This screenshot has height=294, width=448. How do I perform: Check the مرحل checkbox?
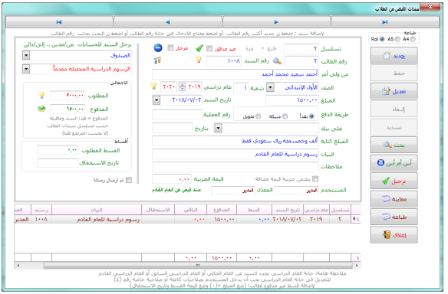pyautogui.click(x=170, y=47)
